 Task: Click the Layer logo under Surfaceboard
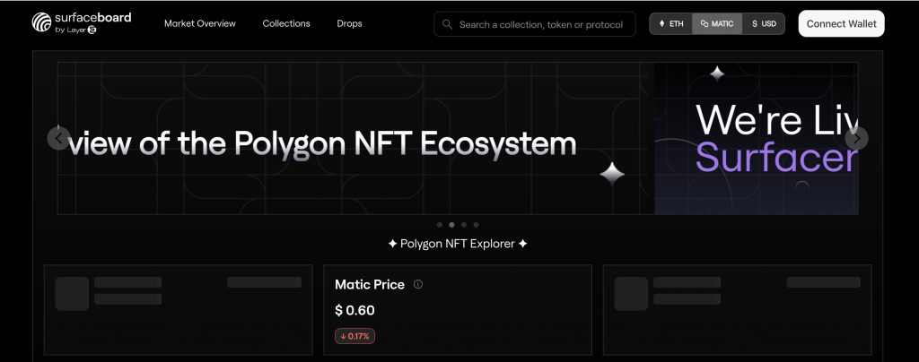point(92,30)
